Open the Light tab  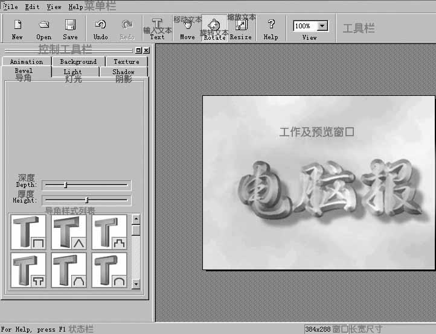pos(72,72)
